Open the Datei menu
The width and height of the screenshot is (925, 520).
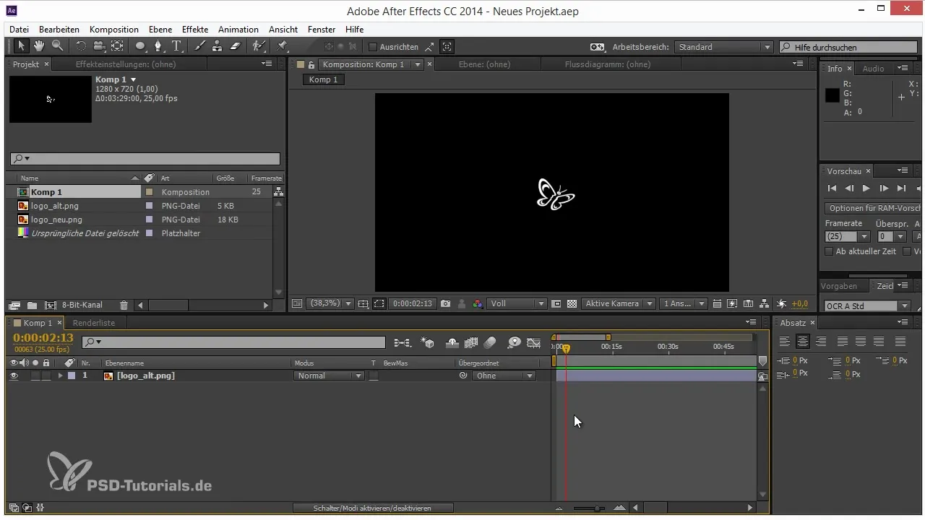[x=20, y=30]
